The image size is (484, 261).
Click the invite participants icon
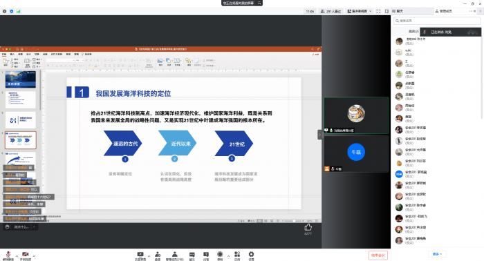click(x=158, y=254)
